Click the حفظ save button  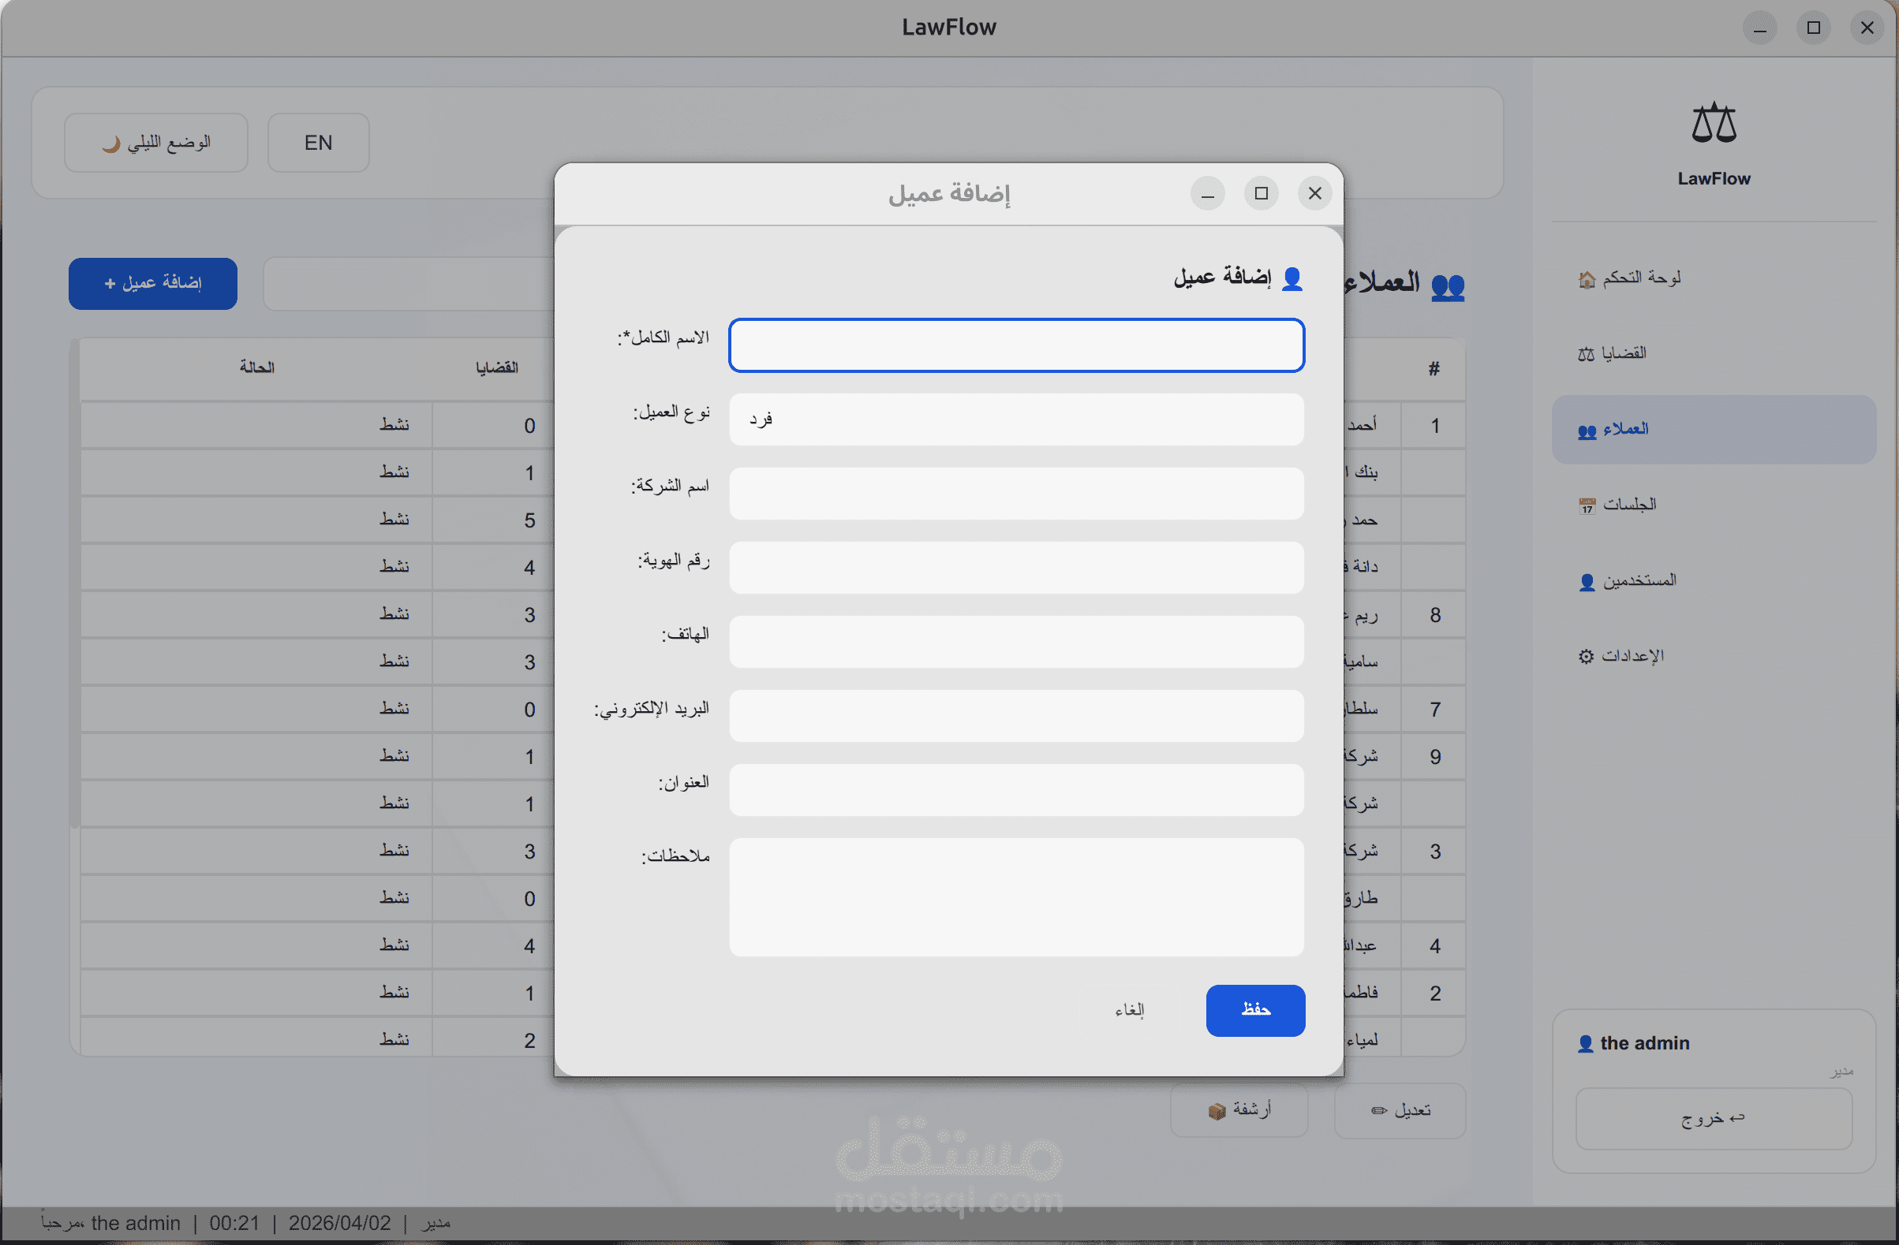point(1255,1011)
